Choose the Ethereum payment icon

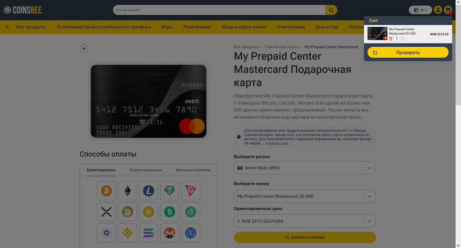127,191
